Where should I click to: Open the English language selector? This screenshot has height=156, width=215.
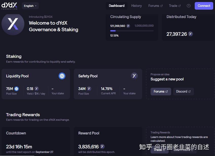(30, 6)
